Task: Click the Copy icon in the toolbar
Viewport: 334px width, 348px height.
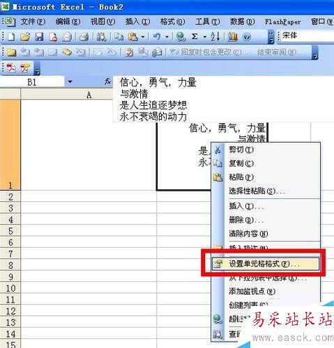Action: click(x=119, y=37)
